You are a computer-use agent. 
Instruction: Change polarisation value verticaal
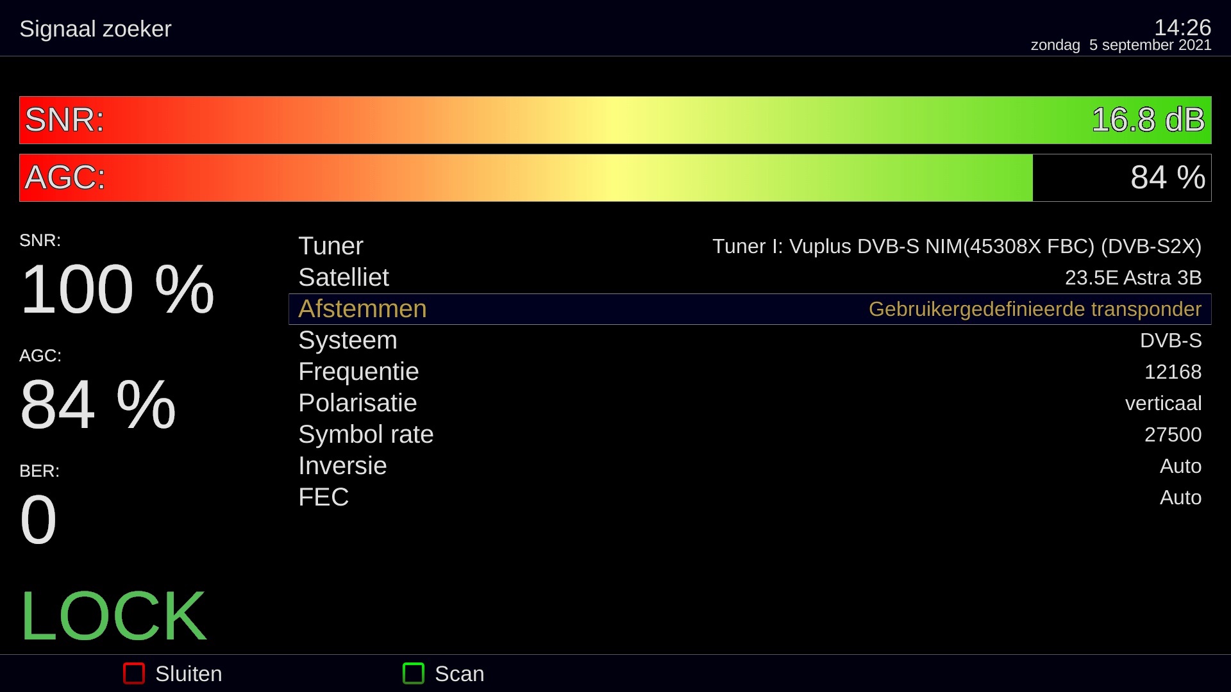click(x=1163, y=403)
